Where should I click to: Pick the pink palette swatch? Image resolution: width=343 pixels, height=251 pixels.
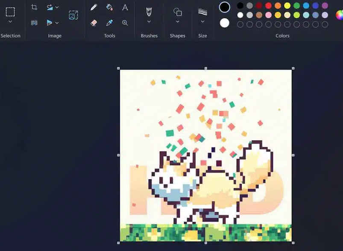268,15
